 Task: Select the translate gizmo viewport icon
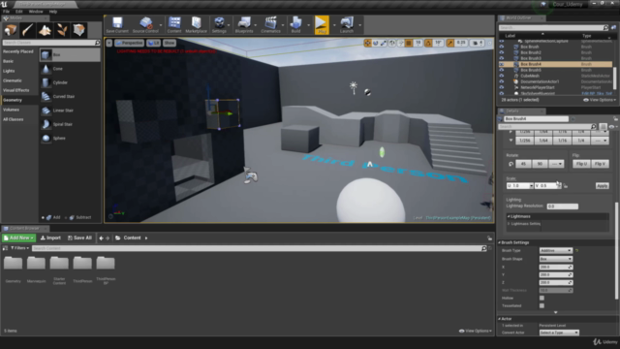pos(367,43)
